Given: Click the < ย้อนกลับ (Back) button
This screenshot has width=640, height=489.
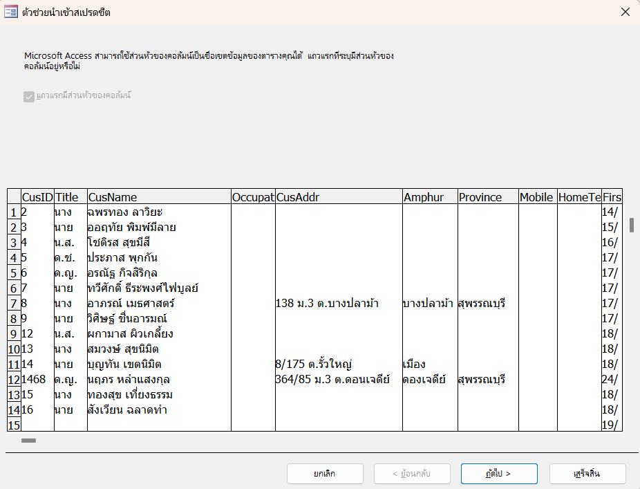Looking at the screenshot, I should click(x=412, y=474).
